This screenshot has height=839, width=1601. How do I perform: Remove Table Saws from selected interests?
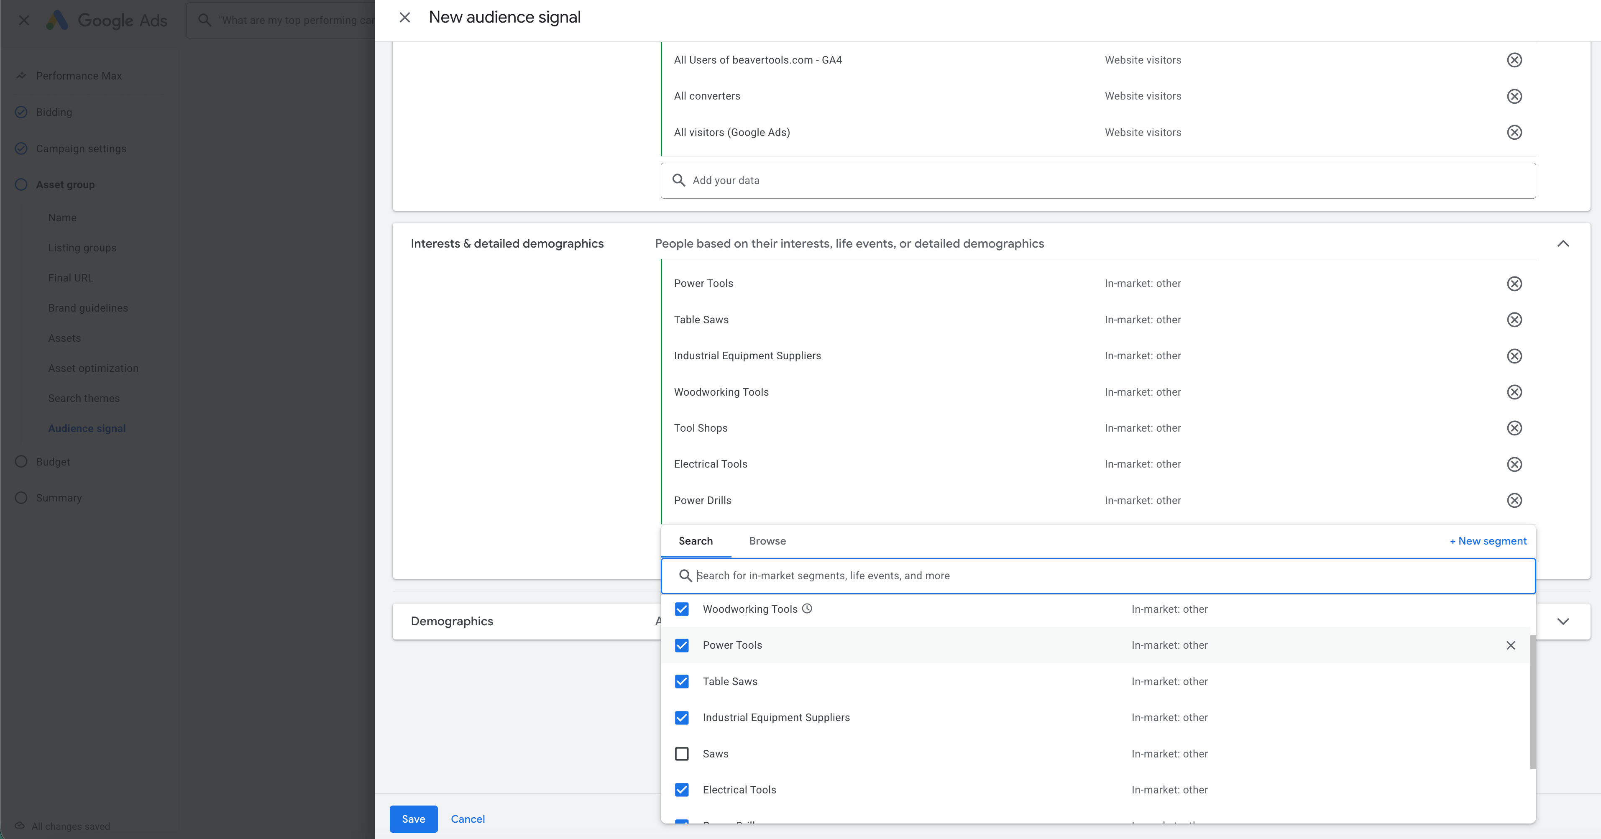1514,320
